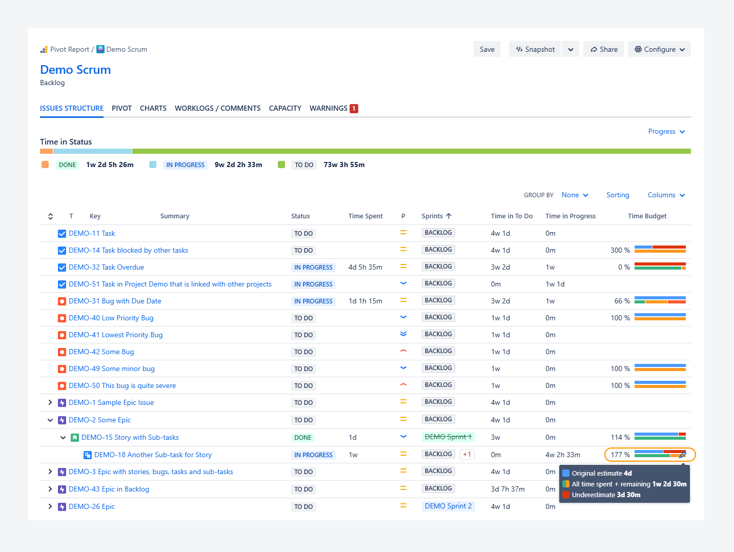Viewport: 734px width, 552px height.
Task: Click the expand-all rows icon in header
Action: (x=50, y=216)
